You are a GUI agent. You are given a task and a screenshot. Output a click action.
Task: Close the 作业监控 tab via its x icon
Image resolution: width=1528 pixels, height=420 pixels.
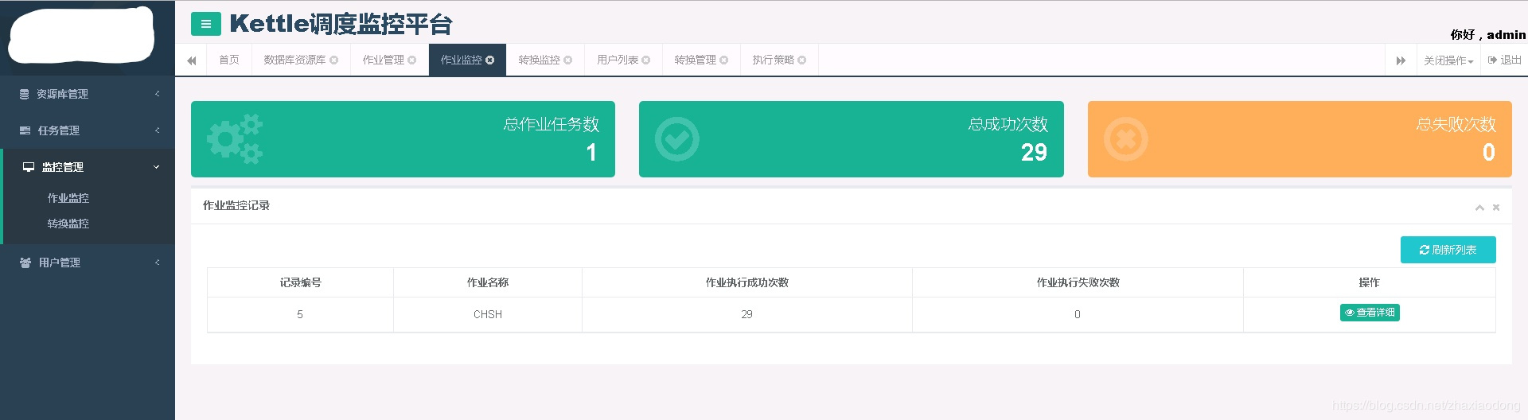(490, 60)
